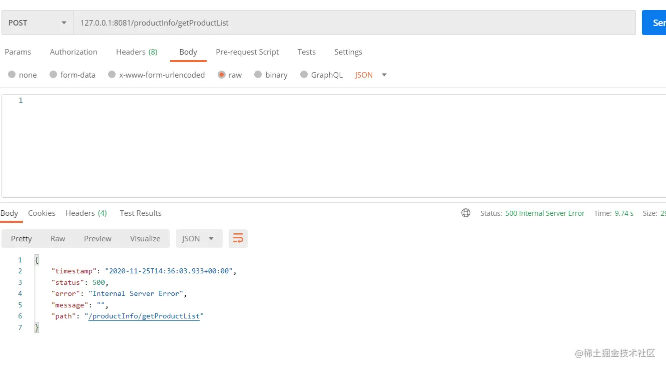Open the Settings request tab
666x369 pixels.
348,52
